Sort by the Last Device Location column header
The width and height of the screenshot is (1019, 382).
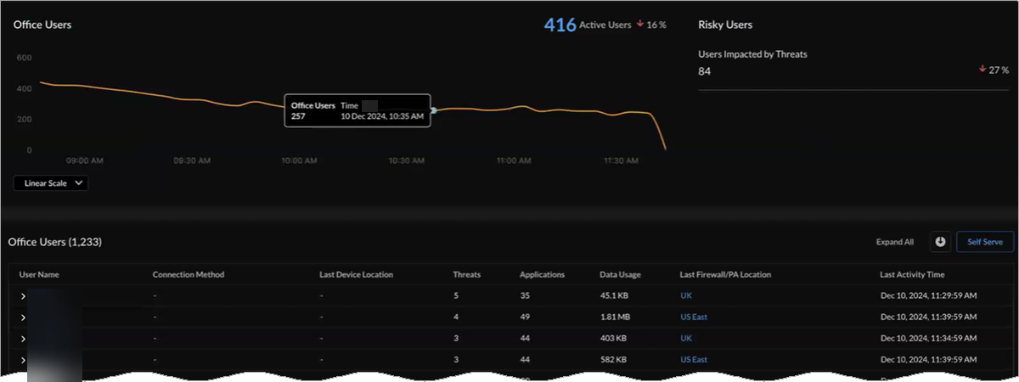[356, 274]
